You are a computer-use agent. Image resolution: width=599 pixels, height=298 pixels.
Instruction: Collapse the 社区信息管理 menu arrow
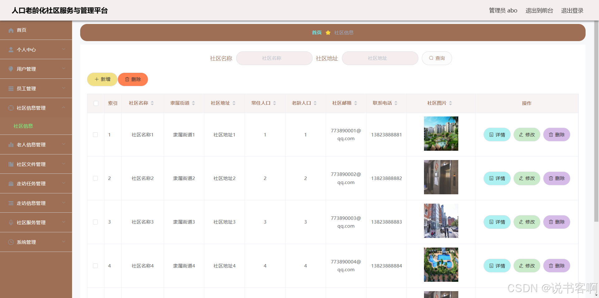(64, 107)
